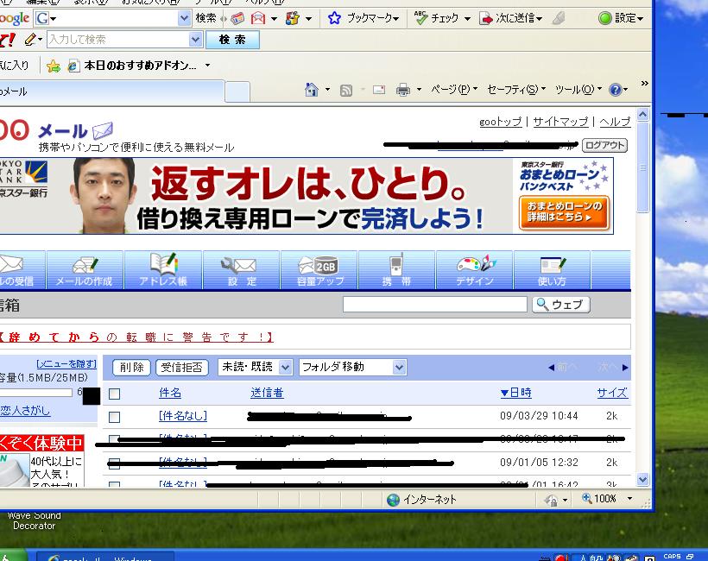Viewport: 708px width, 561px height.
Task: Click the ログアウト logout button
Action: click(x=604, y=145)
